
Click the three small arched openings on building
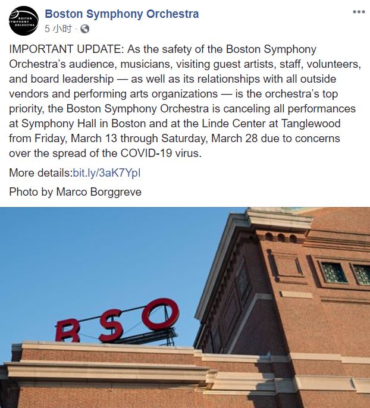pos(281,237)
